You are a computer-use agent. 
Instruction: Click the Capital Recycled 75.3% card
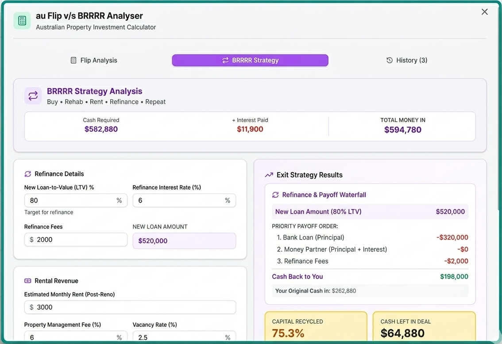(x=316, y=327)
